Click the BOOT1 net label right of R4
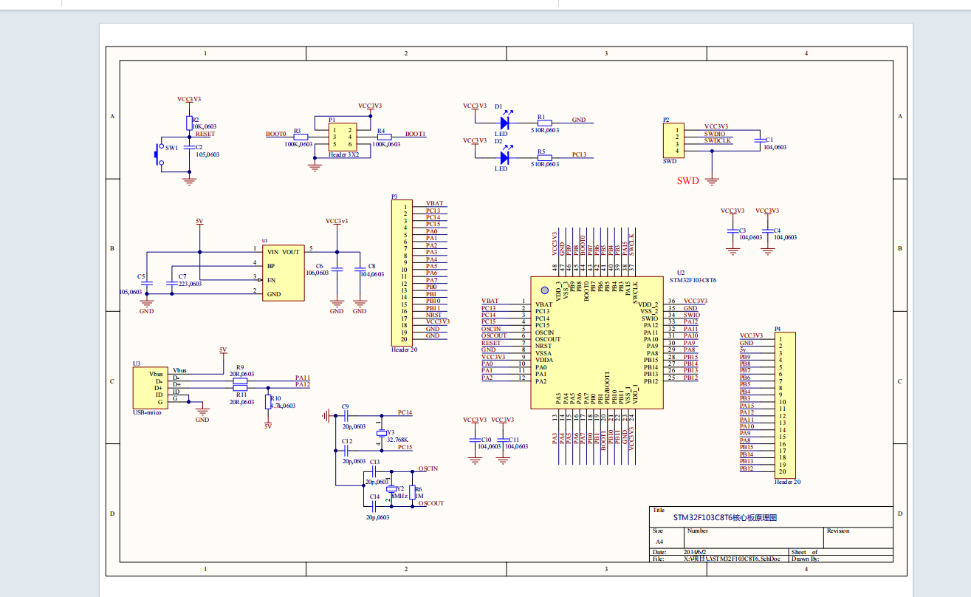 tap(416, 134)
